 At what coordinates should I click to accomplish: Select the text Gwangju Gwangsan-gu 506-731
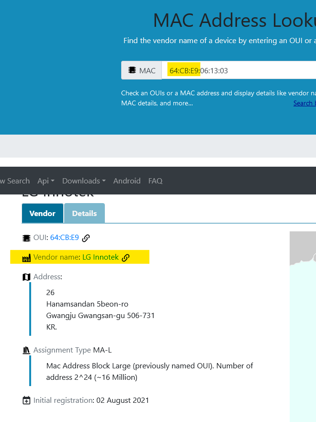[101, 316]
